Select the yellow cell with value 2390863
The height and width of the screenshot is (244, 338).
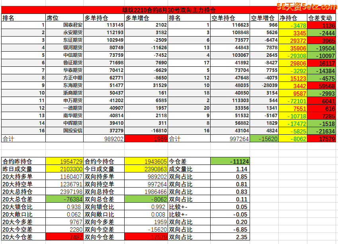tap(146, 169)
